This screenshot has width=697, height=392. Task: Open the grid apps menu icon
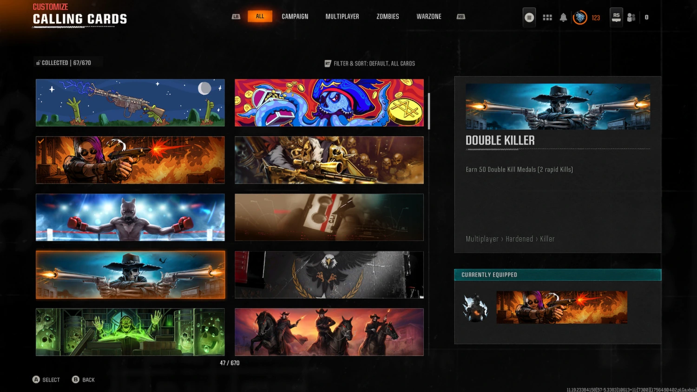click(x=547, y=17)
